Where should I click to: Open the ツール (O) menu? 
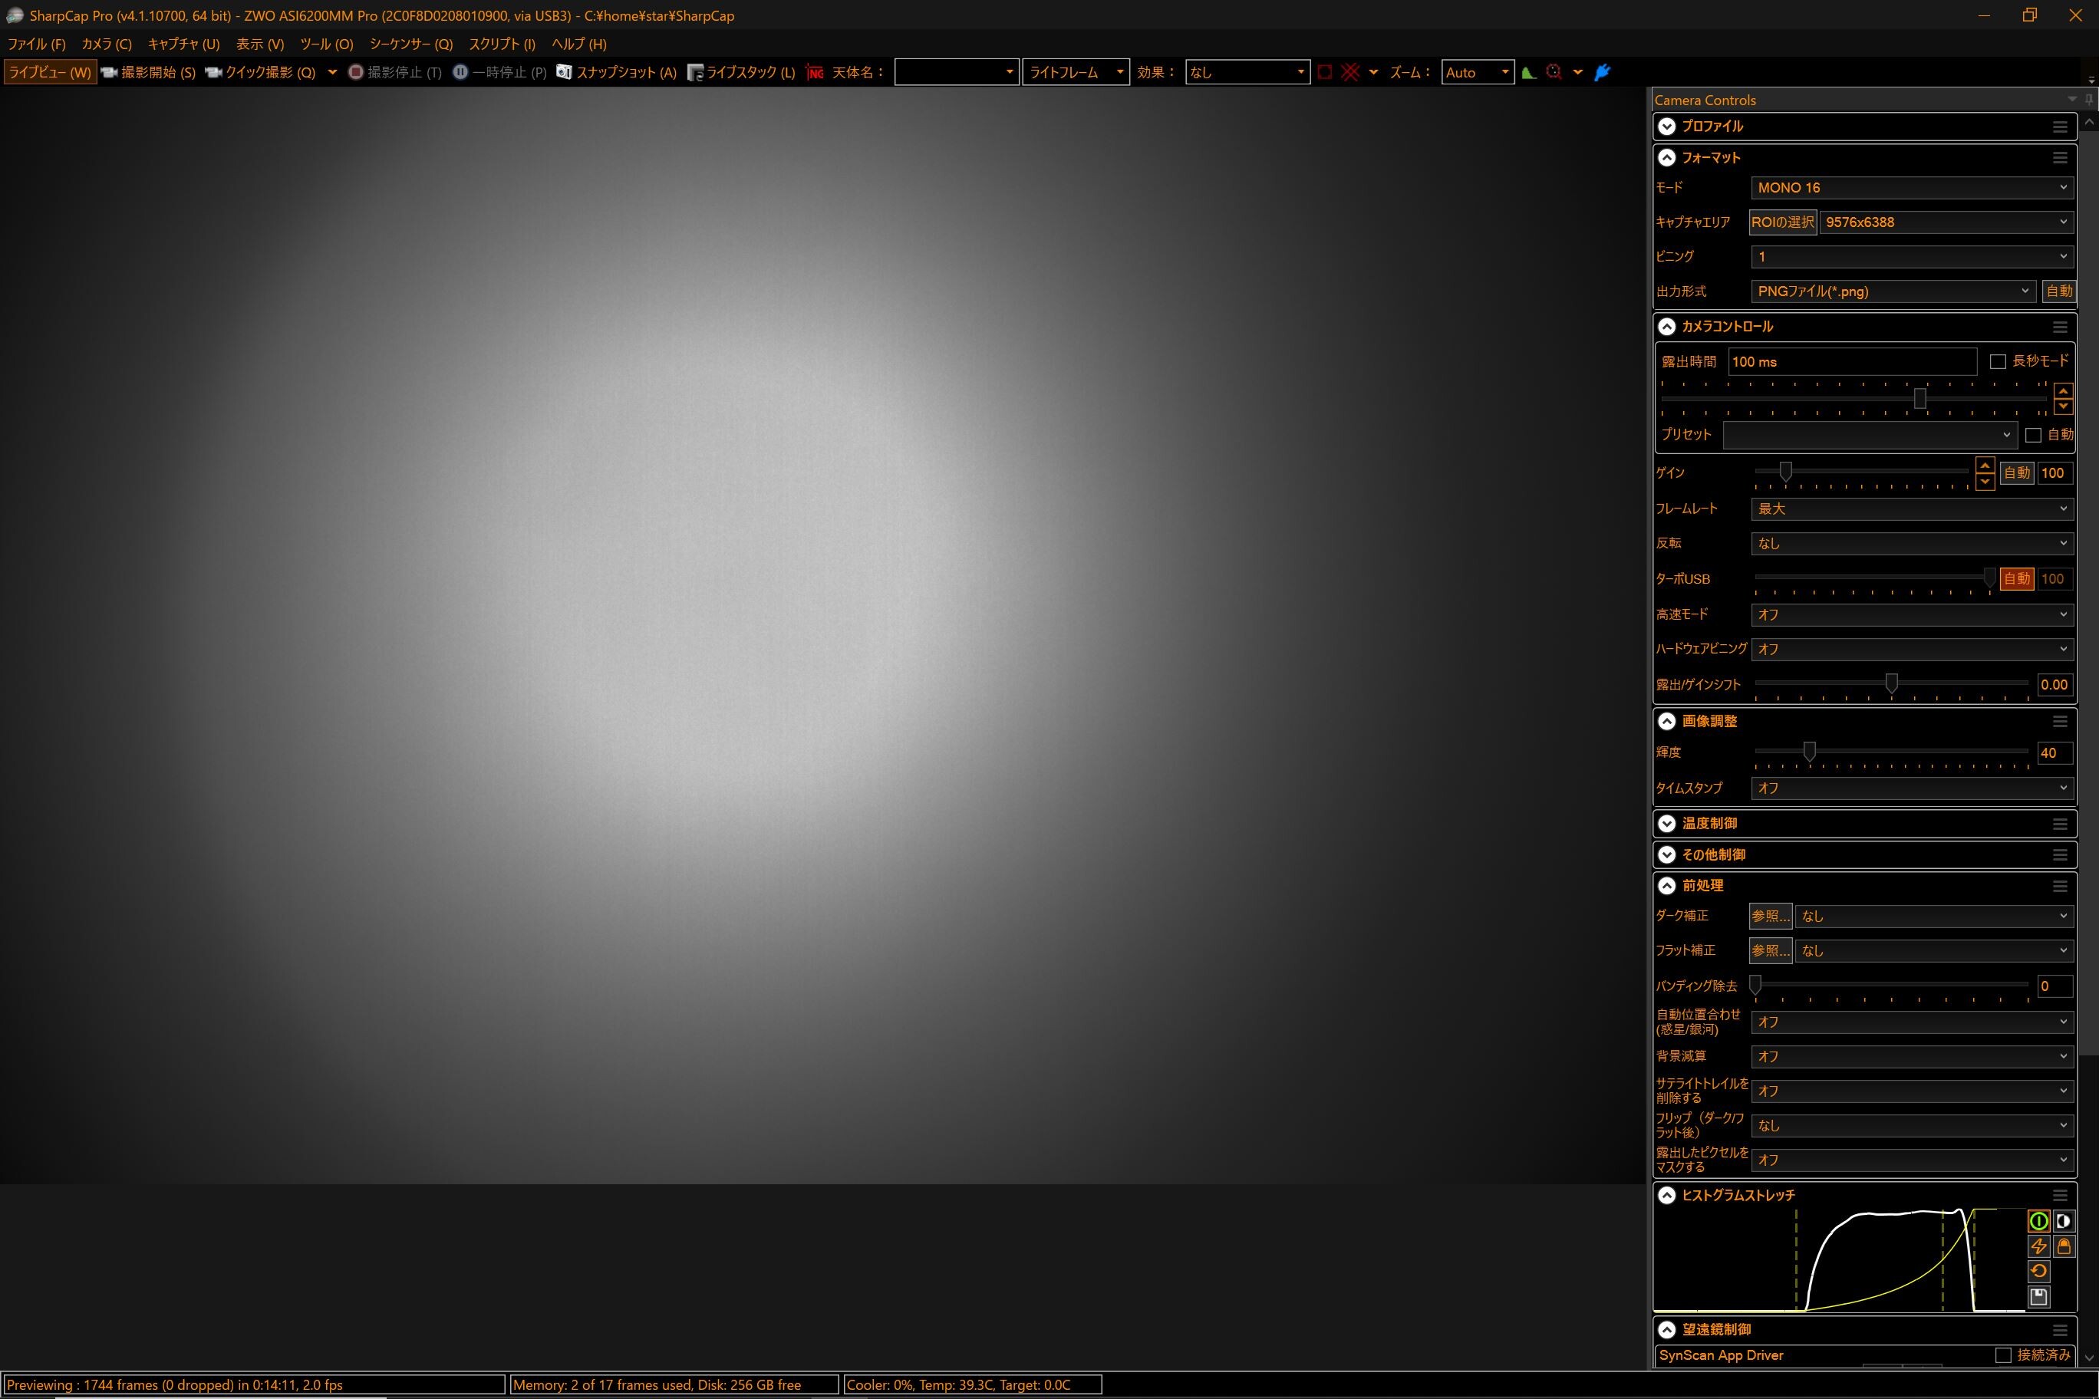[x=326, y=44]
